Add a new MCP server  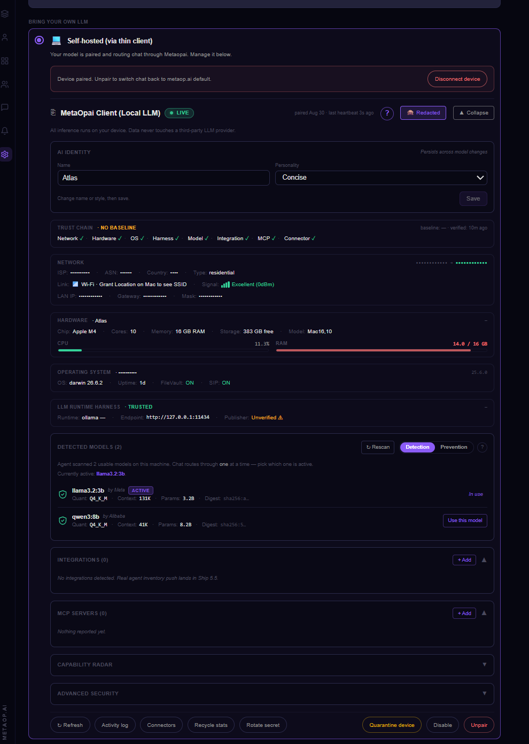coord(464,613)
